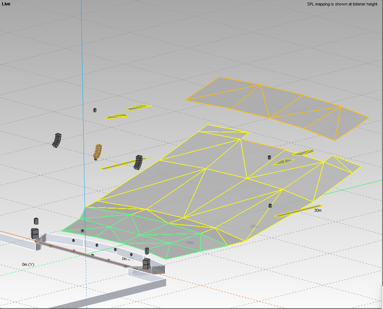Click the left hanging dark line array
Viewport: 383px width, 309px height.
57,140
